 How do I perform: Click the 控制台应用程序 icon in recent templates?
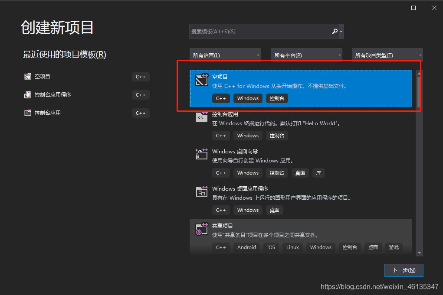coord(26,94)
